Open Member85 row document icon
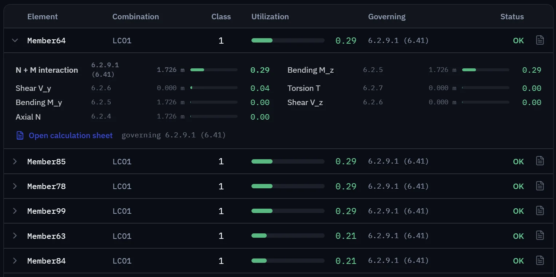The height and width of the screenshot is (277, 556). coord(540,161)
